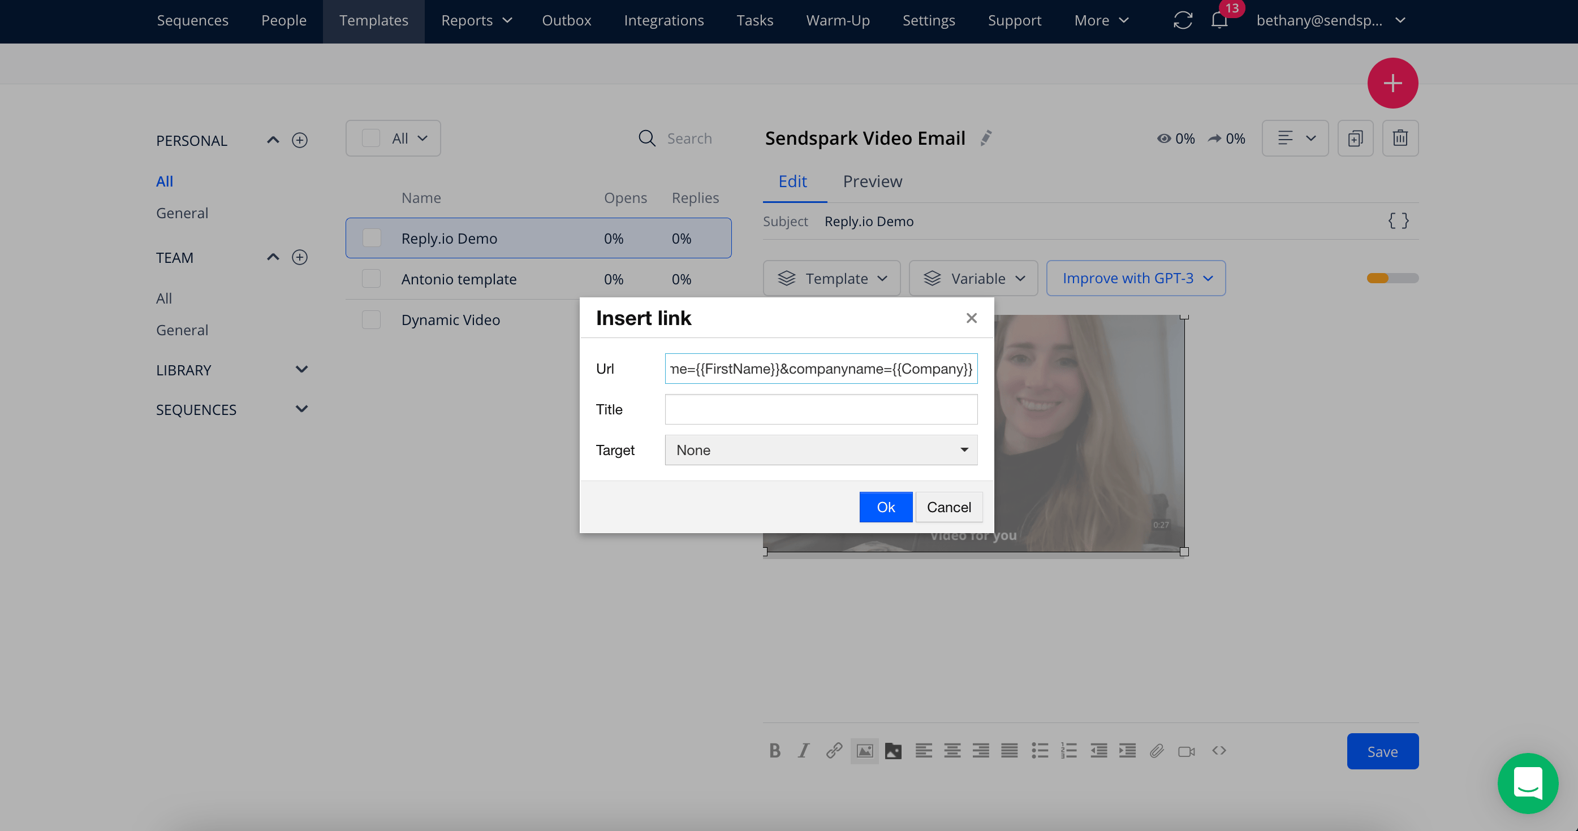Click the Url input field
The height and width of the screenshot is (831, 1578).
(x=821, y=369)
